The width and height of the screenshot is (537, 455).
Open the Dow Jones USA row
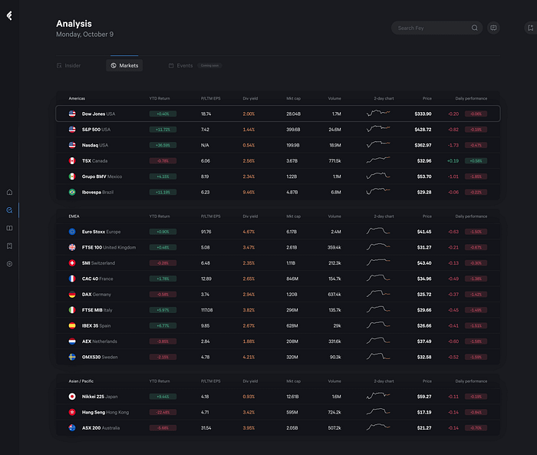[x=278, y=114]
